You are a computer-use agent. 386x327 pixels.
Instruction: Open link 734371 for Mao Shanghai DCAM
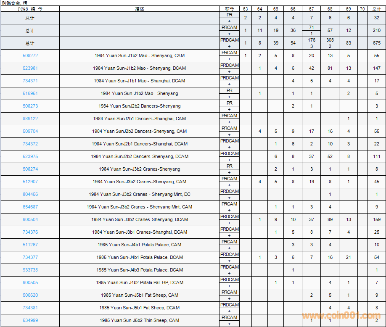pos(30,81)
